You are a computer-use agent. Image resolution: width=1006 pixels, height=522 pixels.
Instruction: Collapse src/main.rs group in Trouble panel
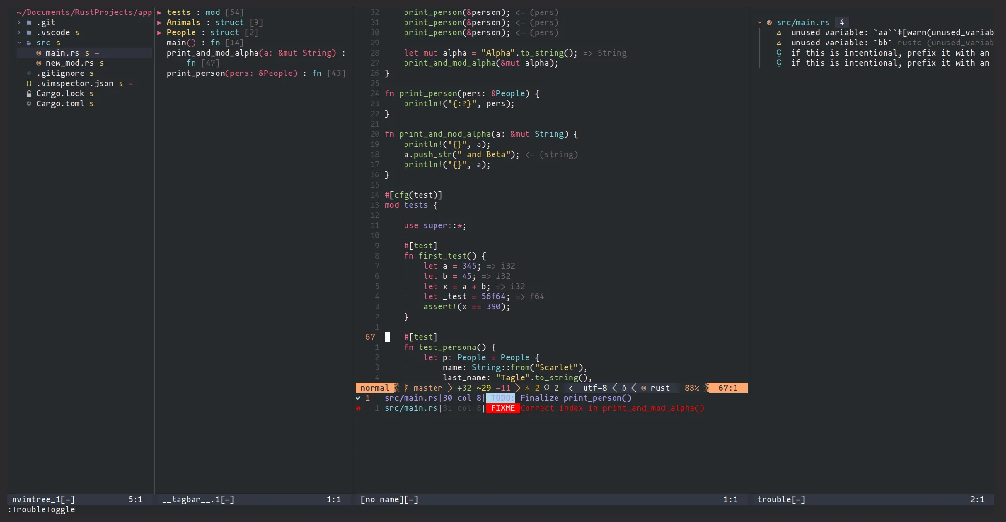[760, 23]
